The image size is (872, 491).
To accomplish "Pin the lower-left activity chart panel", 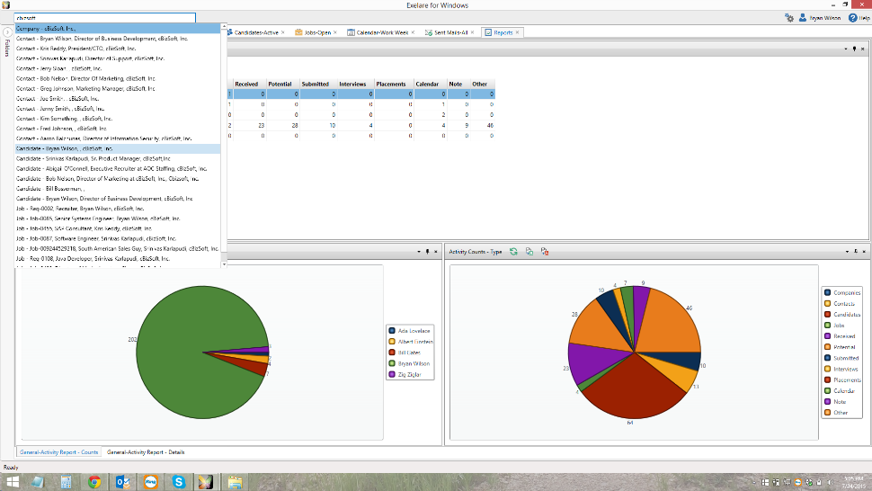I will pyautogui.click(x=427, y=251).
